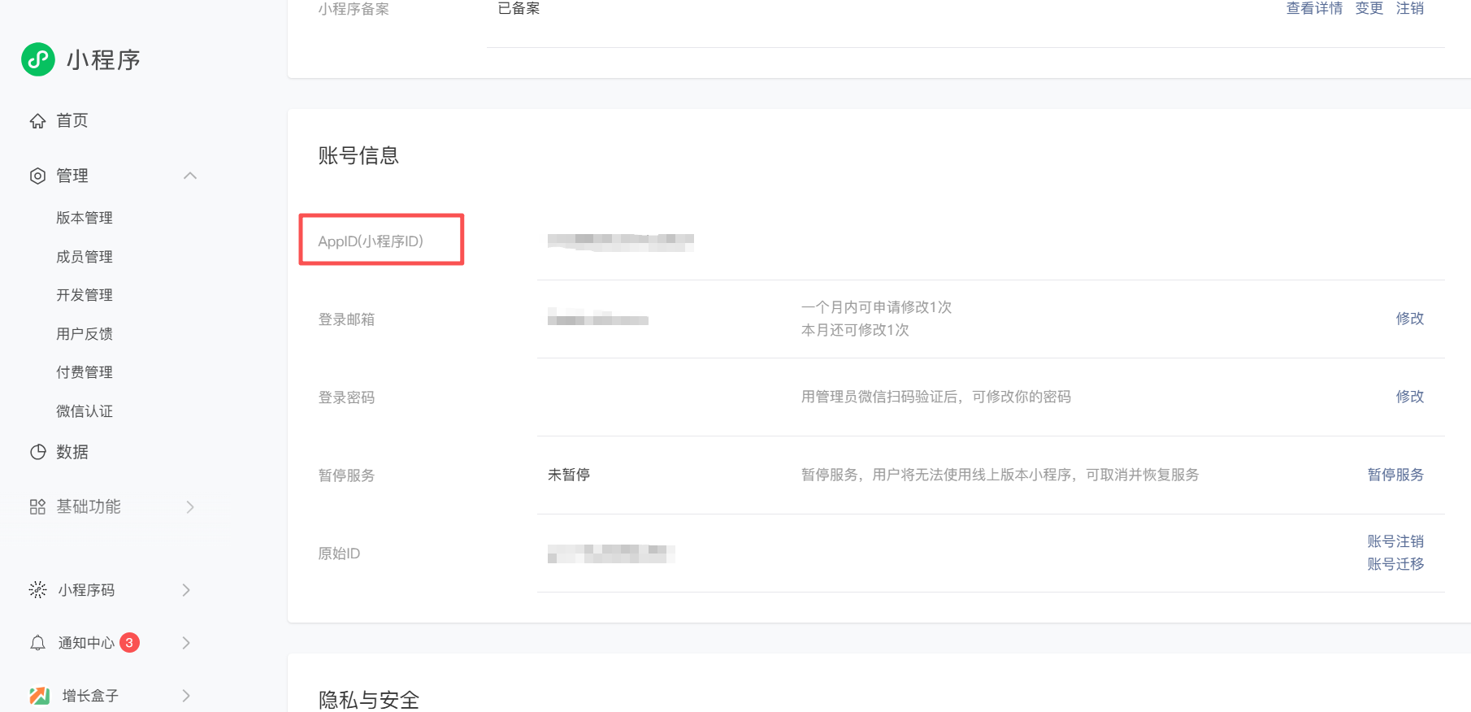The width and height of the screenshot is (1471, 712).
Task: Click 修改 link for 登录邮箱
Action: tap(1409, 319)
